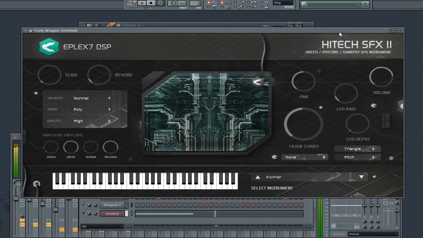Click the LFO Depth knob

click(x=357, y=124)
